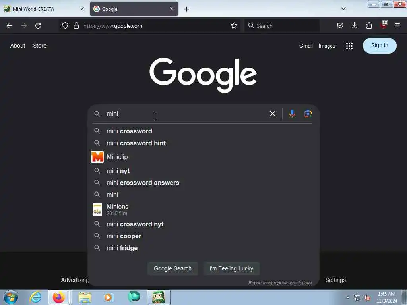The width and height of the screenshot is (407, 305).
Task: Close the Google tab
Action: (x=172, y=9)
